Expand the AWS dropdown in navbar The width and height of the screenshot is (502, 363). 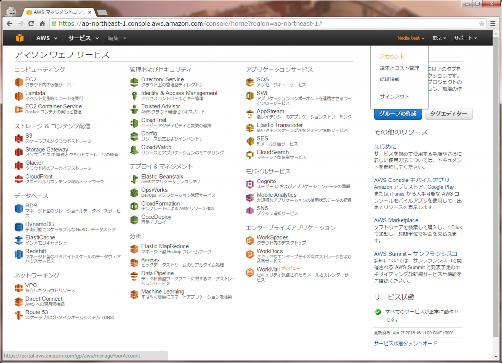[47, 38]
